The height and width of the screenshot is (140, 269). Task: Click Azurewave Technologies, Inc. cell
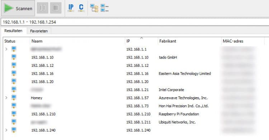click(183, 98)
